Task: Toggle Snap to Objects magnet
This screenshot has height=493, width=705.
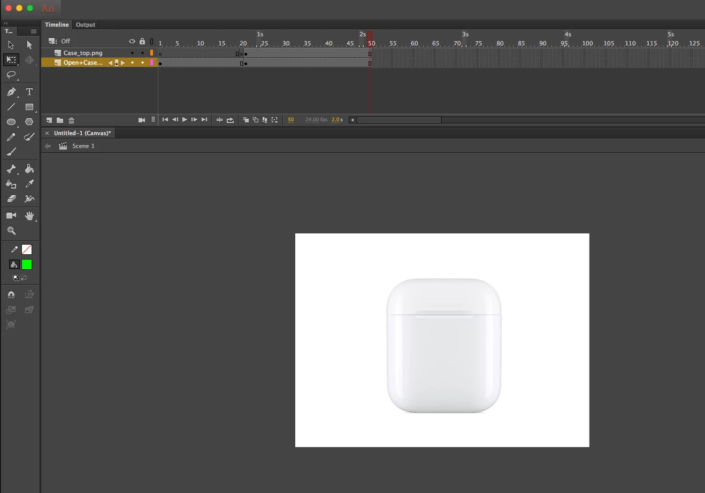Action: (11, 295)
